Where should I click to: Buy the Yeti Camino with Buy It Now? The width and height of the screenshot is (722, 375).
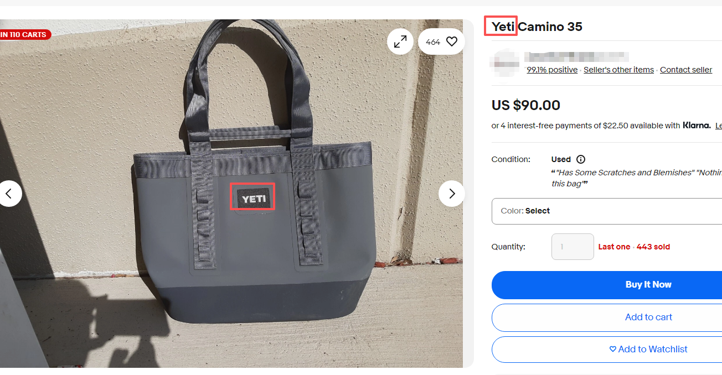coord(607,285)
